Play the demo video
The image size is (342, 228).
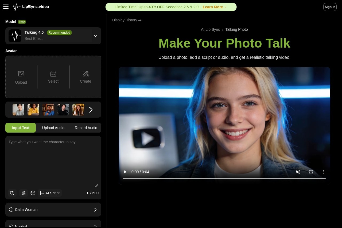pyautogui.click(x=125, y=172)
